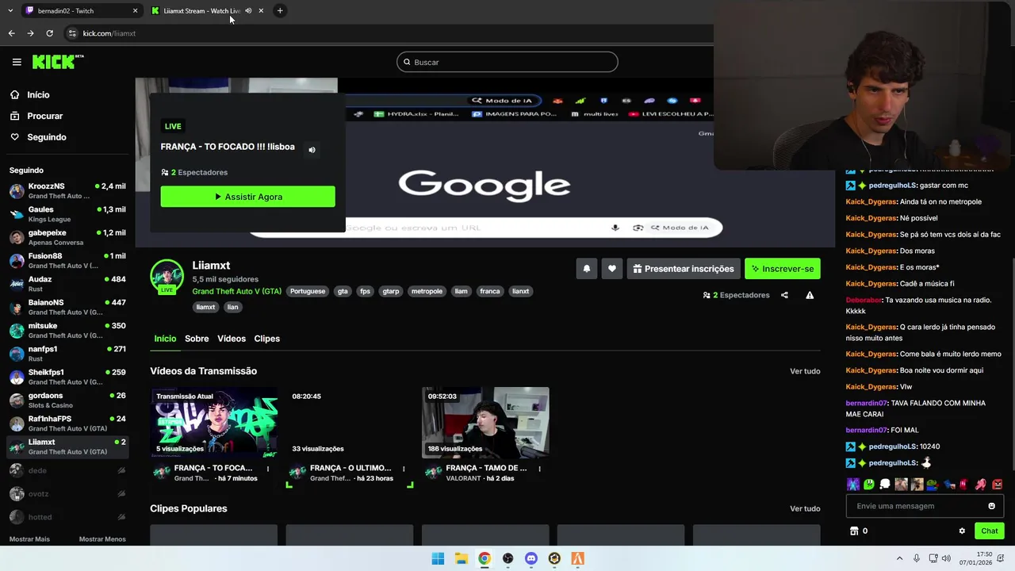Open Discord from taskbar
1015x571 pixels.
531,558
